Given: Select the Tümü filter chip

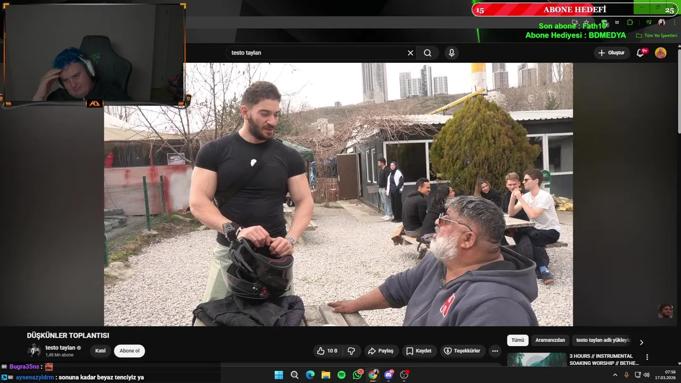Looking at the screenshot, I should 518,340.
